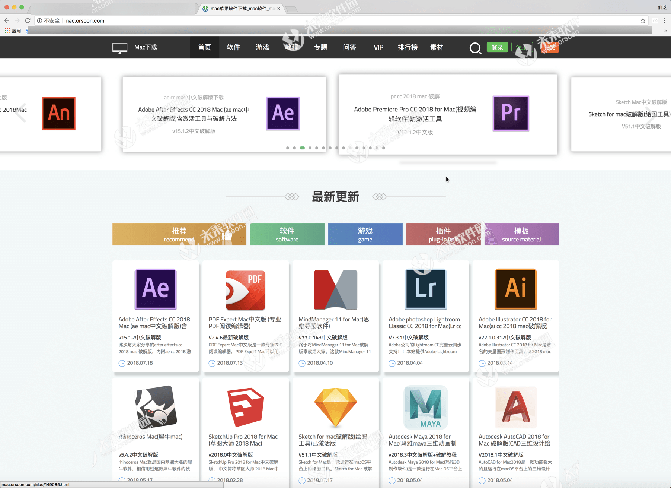Screen dimensions: 671x488
Task: Click V2.4.6最新破解版 version text
Action: (x=229, y=338)
